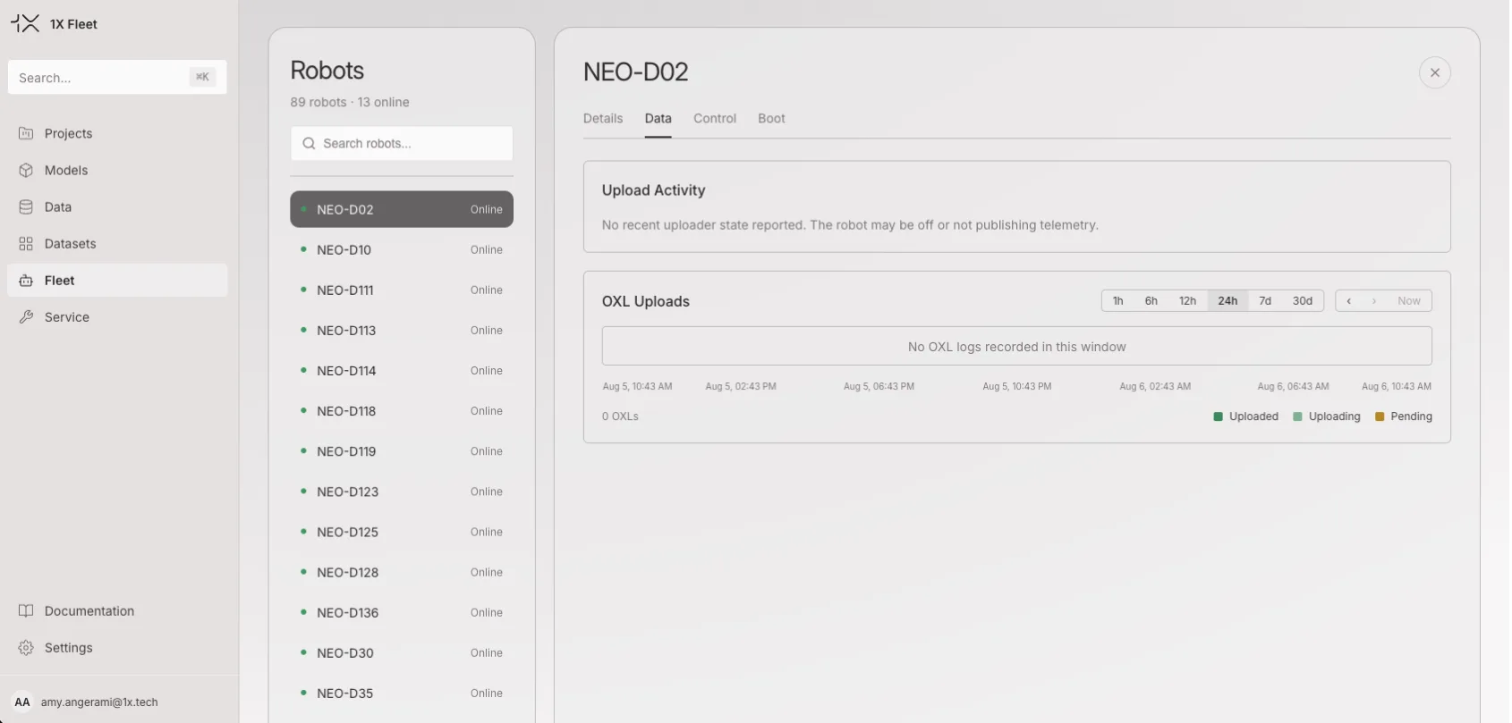The height and width of the screenshot is (723, 1512).
Task: Click the Uploading legend swatch
Action: tap(1297, 416)
